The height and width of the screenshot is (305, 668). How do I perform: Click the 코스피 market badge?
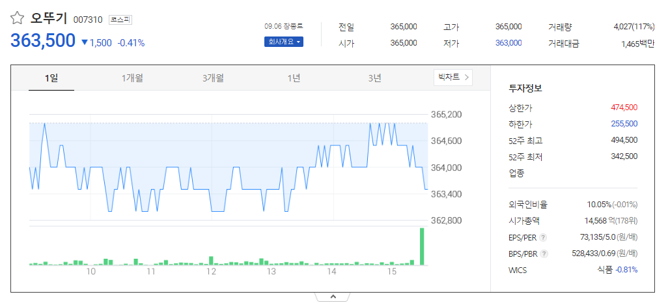click(121, 19)
